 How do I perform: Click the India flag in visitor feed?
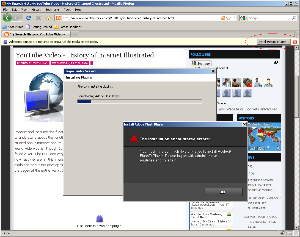229,214
